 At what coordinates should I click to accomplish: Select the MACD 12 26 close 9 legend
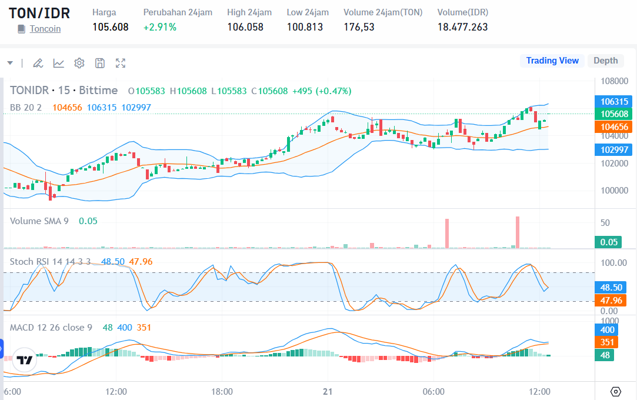point(51,327)
